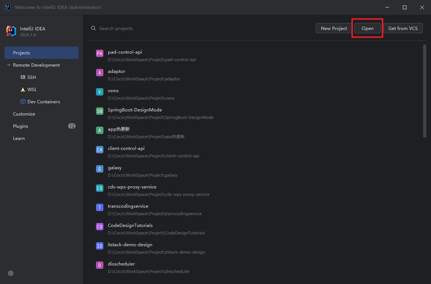Click path D:\Coco\WorkSpace\Project\transcodingservice
Image resolution: width=431 pixels, height=284 pixels.
(x=155, y=214)
